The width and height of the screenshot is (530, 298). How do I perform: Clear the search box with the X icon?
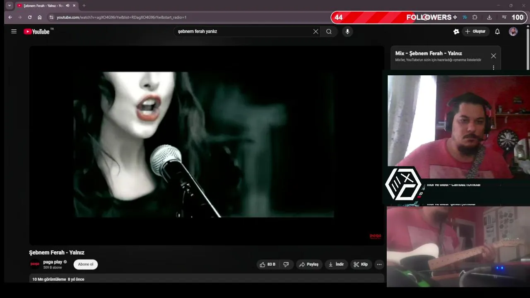(x=316, y=31)
